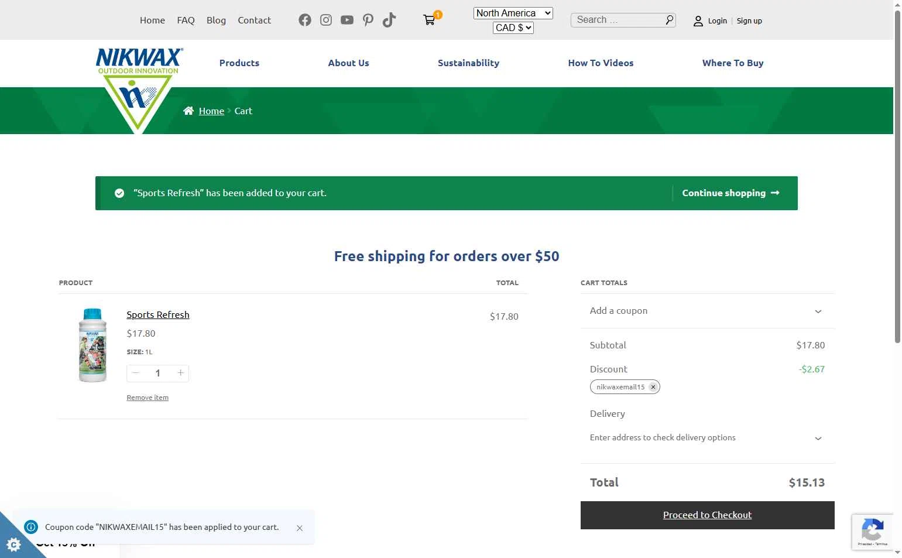Open the North America region dropdown
Screen dimensions: 902x558
[513, 13]
